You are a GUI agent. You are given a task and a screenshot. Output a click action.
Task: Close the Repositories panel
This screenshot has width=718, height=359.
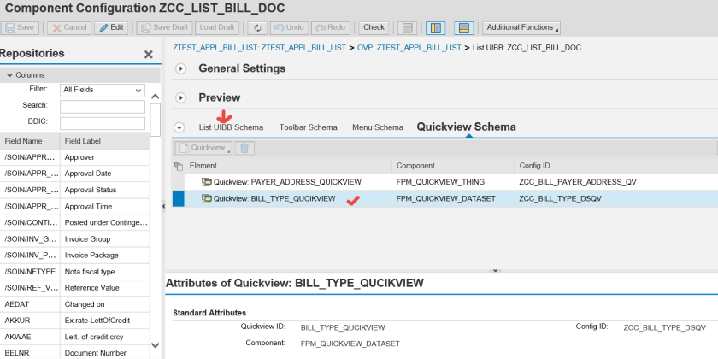tap(149, 55)
